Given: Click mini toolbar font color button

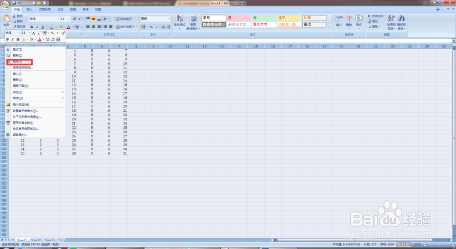Looking at the screenshot, I should pyautogui.click(x=39, y=39).
